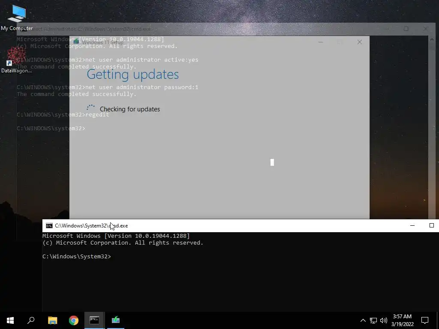Click scroll-up arrow in background cmd scrollbar
Image resolution: width=439 pixels, height=329 pixels.
431,39
